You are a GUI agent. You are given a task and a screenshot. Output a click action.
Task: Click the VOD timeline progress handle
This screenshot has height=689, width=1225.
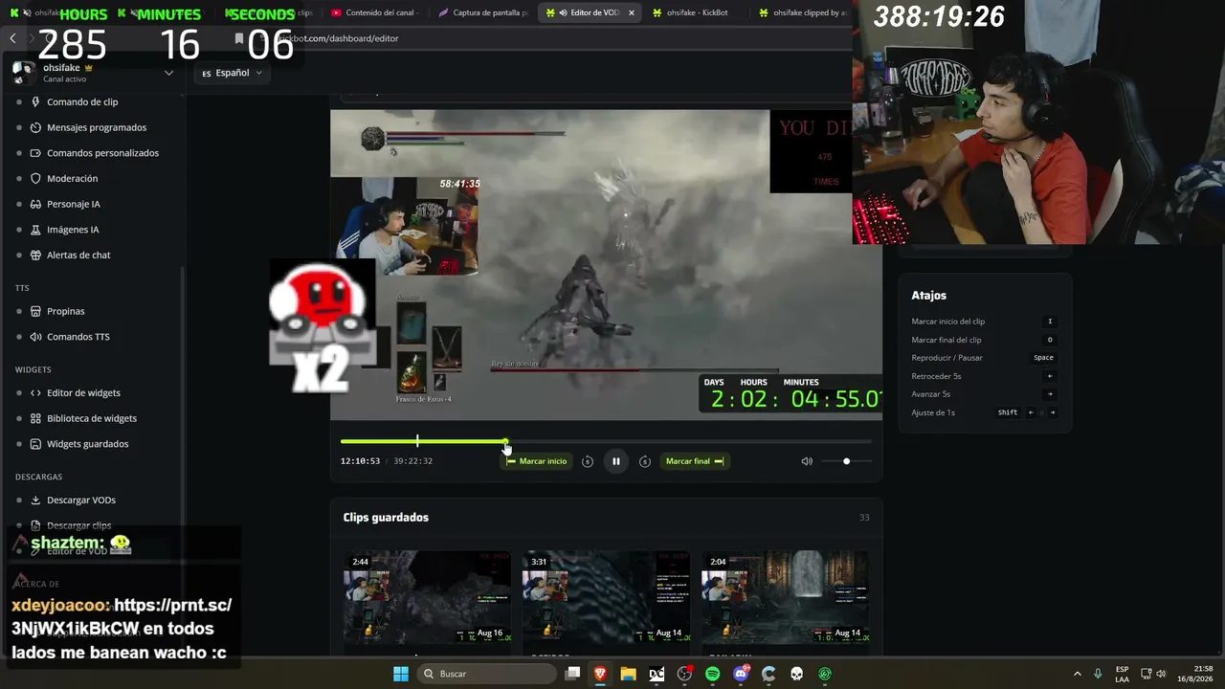point(505,441)
